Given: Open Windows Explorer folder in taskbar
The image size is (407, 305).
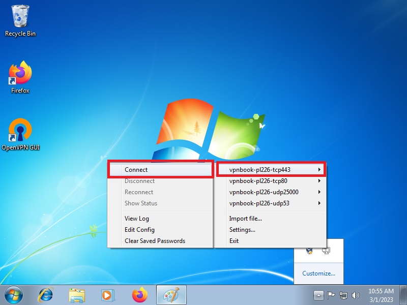Looking at the screenshot, I should [x=77, y=295].
